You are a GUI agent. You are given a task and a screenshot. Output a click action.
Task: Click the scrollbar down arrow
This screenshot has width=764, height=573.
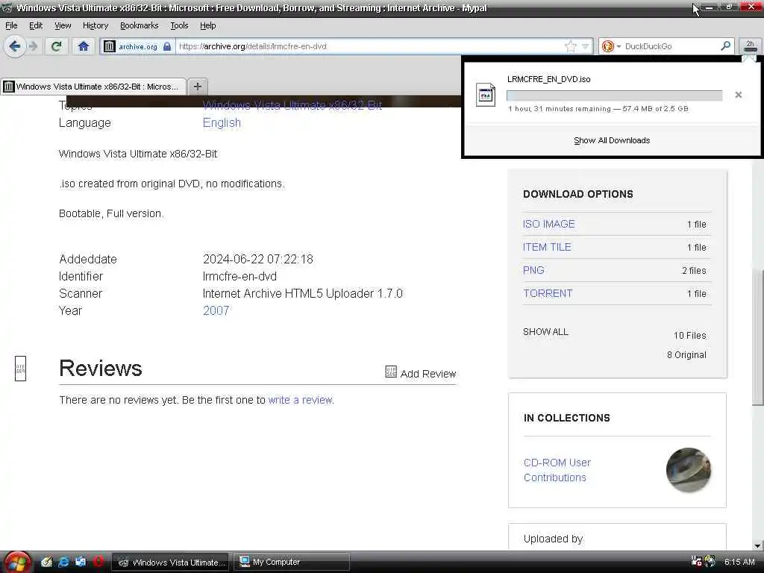click(x=758, y=545)
